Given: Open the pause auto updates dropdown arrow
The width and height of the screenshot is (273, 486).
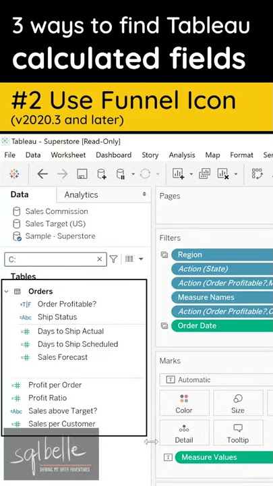Looking at the screenshot, I should (x=133, y=174).
